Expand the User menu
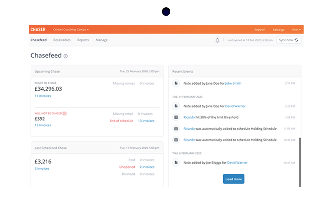The width and height of the screenshot is (333, 220). 296,29
